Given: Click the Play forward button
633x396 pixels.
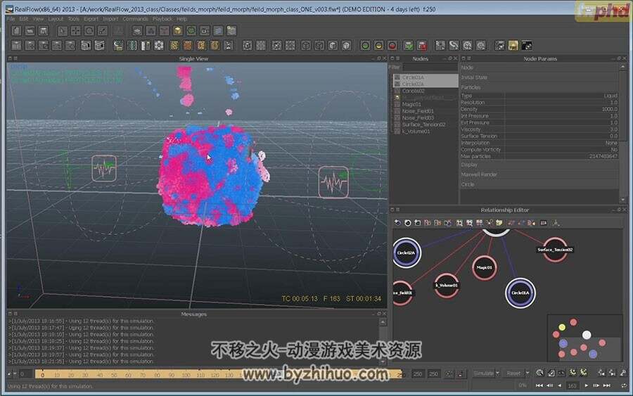Looking at the screenshot, I should point(586,385).
